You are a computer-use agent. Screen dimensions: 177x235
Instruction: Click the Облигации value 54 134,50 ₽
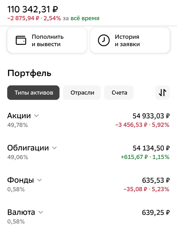pyautogui.click(x=151, y=148)
